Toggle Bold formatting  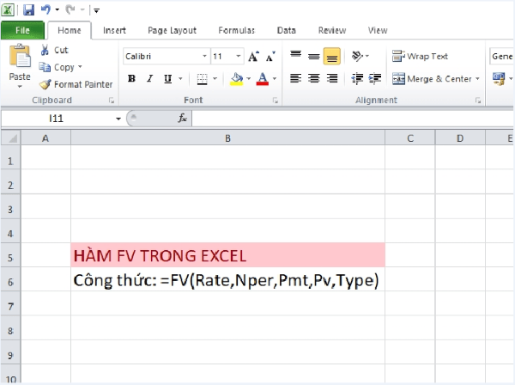pyautogui.click(x=131, y=78)
